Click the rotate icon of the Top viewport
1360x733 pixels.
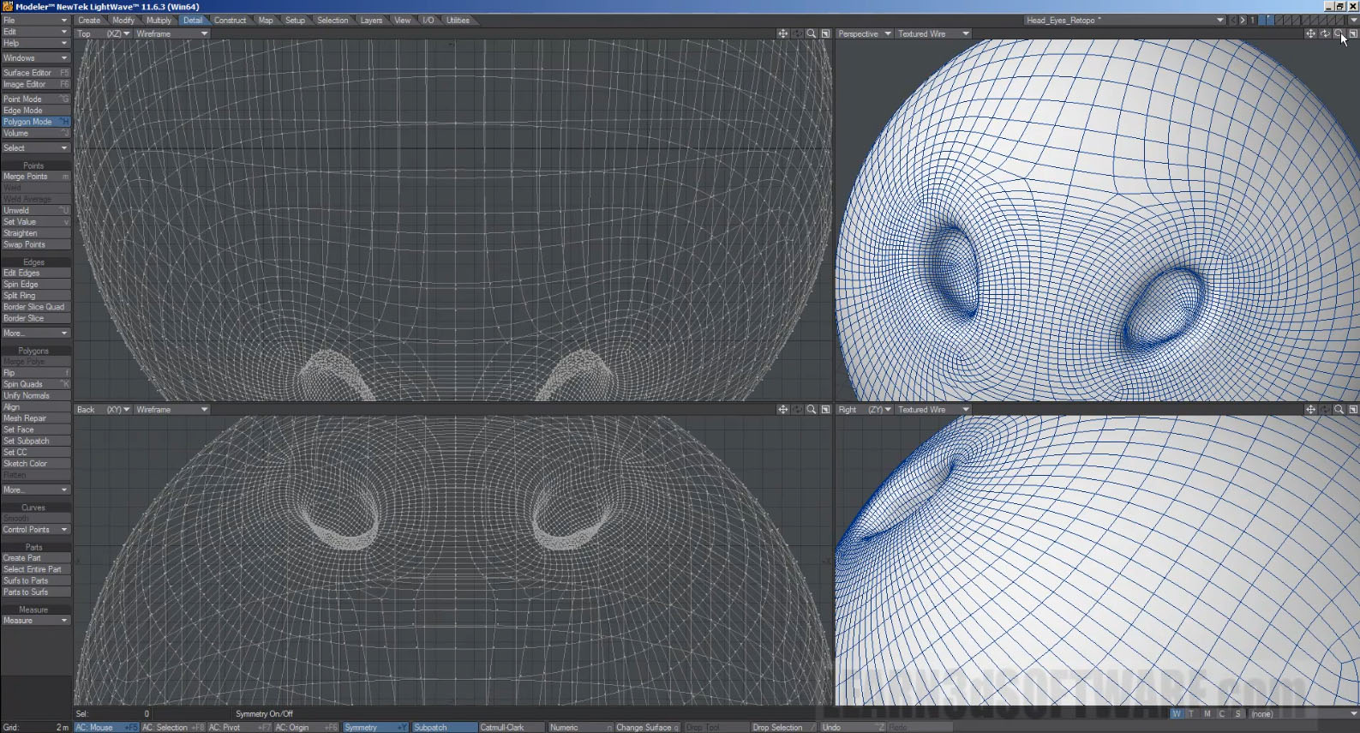click(x=797, y=34)
